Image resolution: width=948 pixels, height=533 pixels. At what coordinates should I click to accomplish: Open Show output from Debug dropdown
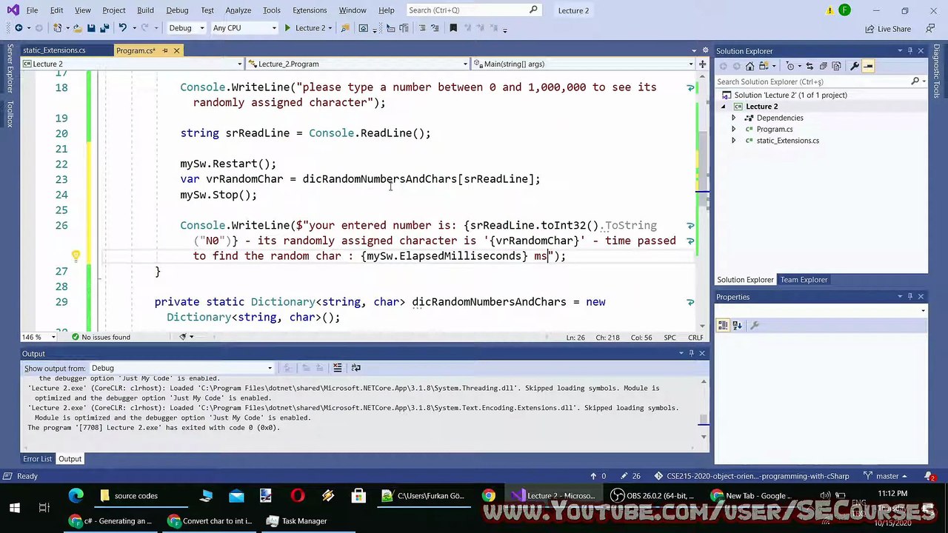181,368
